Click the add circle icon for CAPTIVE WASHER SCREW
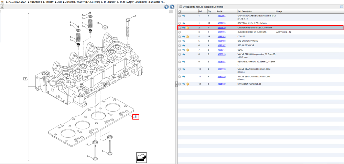This screenshot has height=164, width=344. pos(180,16)
